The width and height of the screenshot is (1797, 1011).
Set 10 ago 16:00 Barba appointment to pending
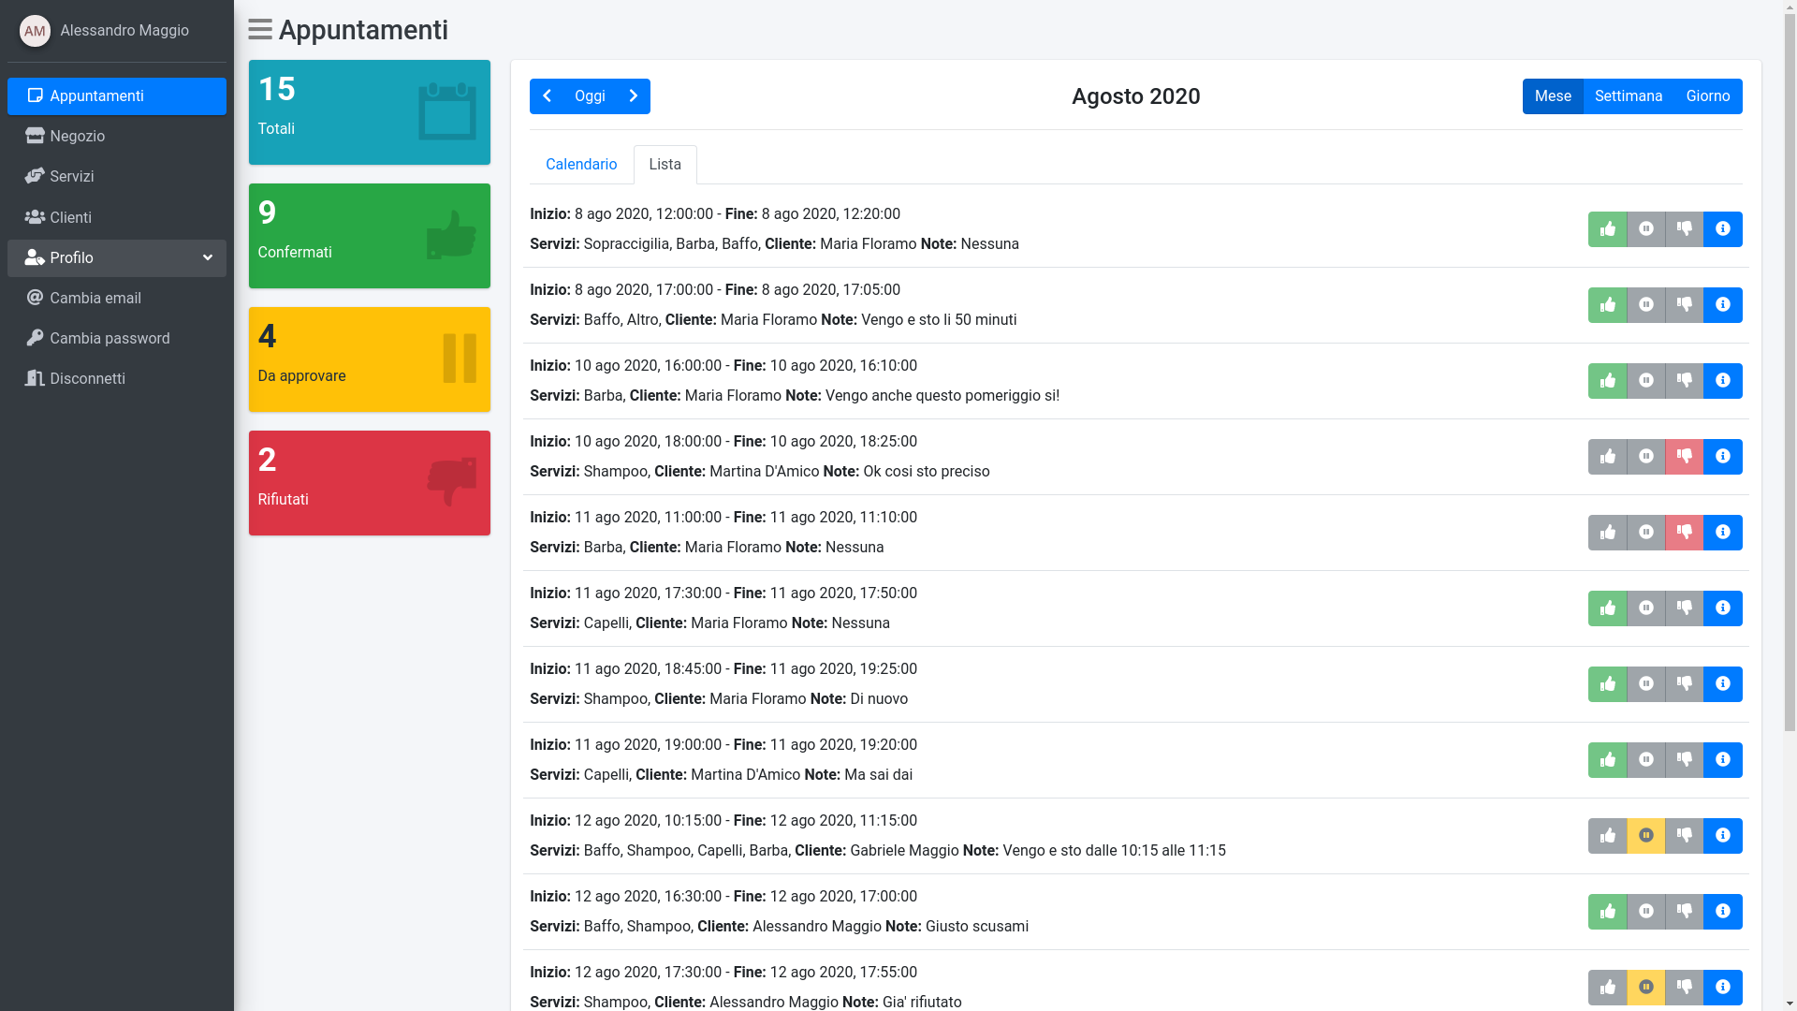[x=1645, y=381]
